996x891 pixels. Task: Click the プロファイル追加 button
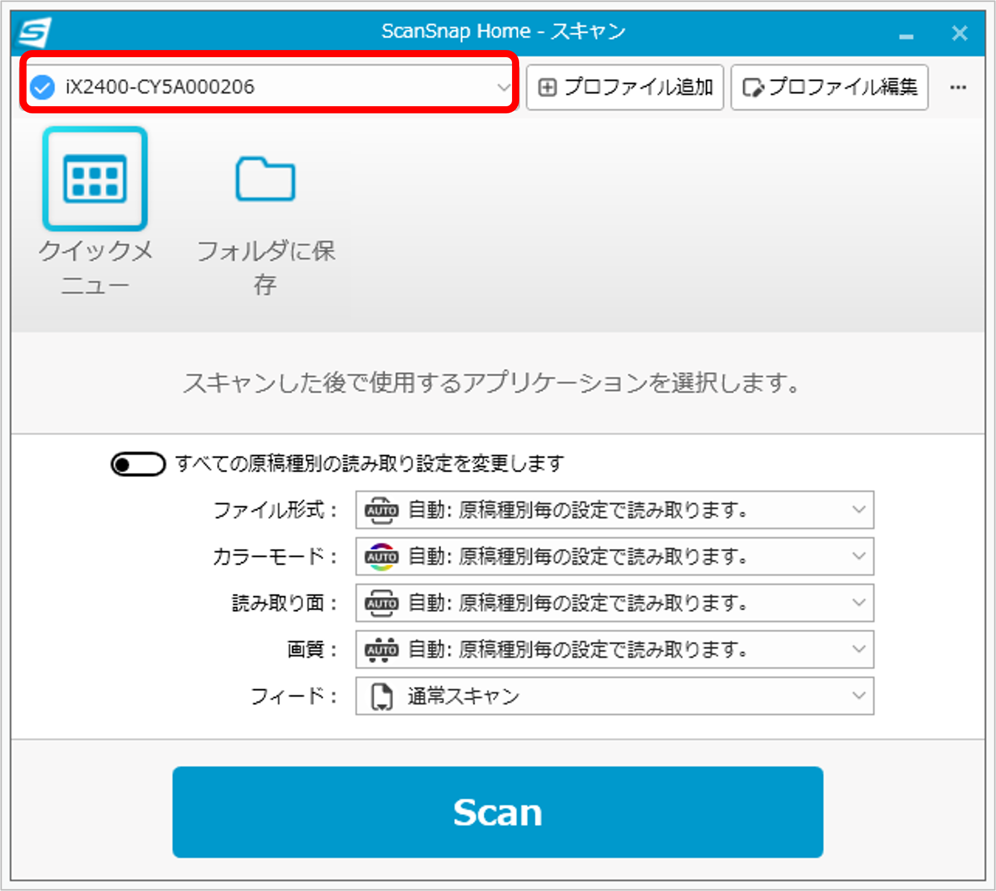click(625, 87)
